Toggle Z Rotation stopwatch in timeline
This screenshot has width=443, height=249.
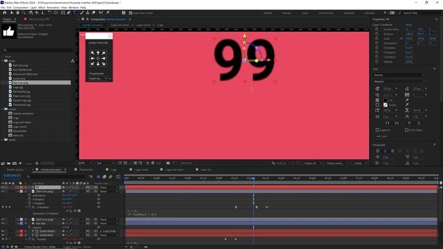pyautogui.click(x=29, y=207)
